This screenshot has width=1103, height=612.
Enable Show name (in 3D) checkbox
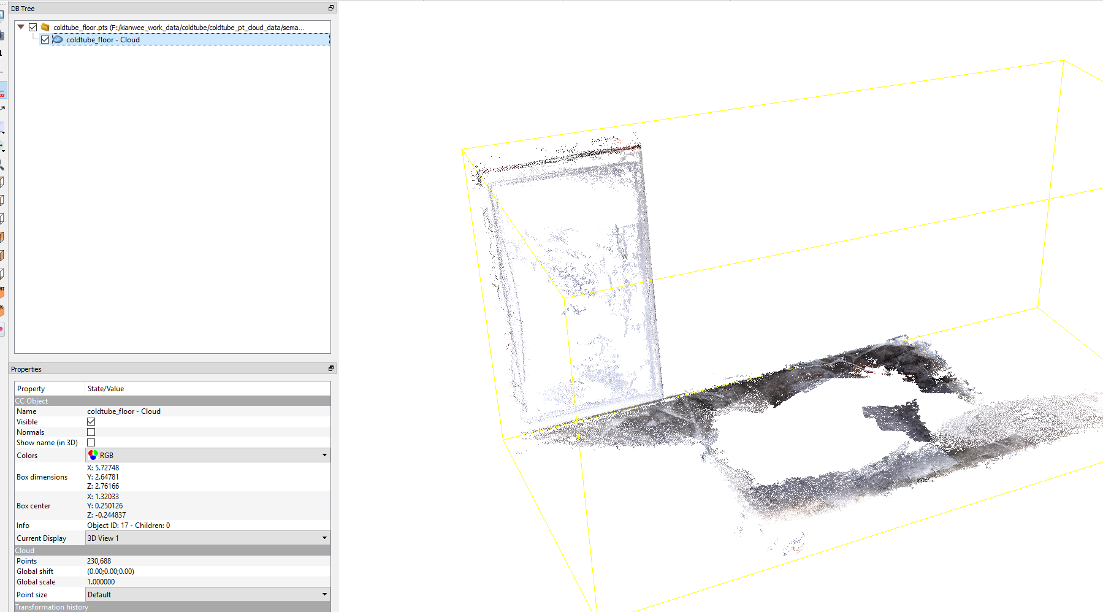coord(91,443)
